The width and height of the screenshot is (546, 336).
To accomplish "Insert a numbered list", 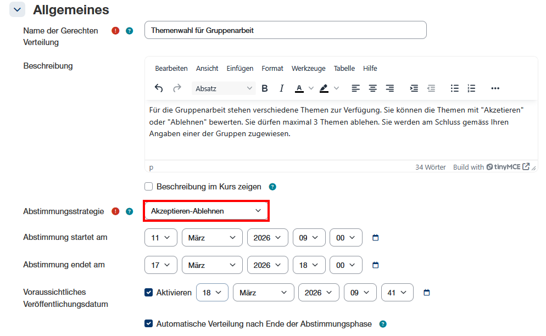I will pos(471,88).
